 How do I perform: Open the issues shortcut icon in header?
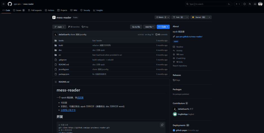(x=245, y=4)
